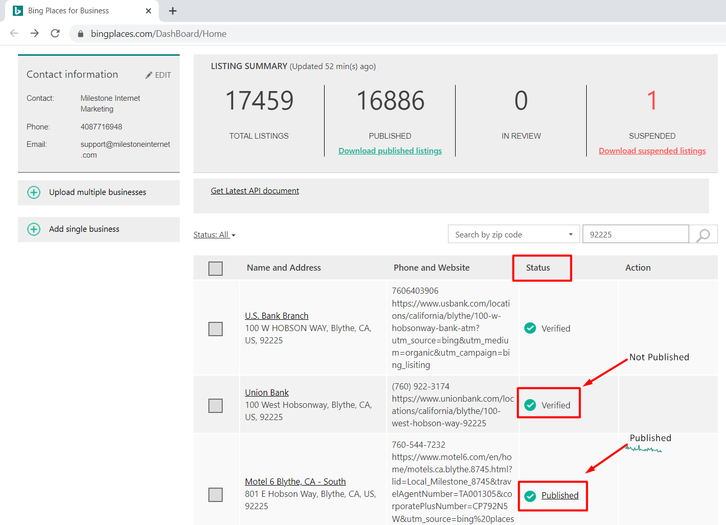Reload the Bing Places page
The image size is (726, 525).
click(55, 33)
